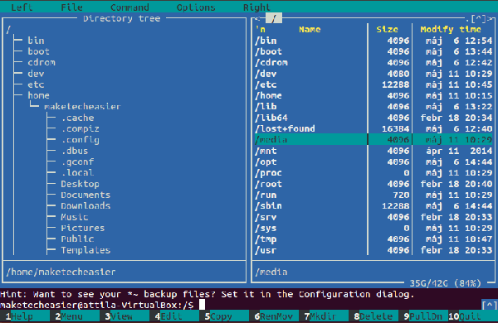This screenshot has height=323, width=498.
Task: Select Templates in the directory tree
Action: [85, 250]
